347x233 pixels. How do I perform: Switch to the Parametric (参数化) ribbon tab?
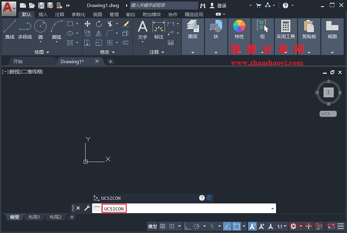point(79,15)
